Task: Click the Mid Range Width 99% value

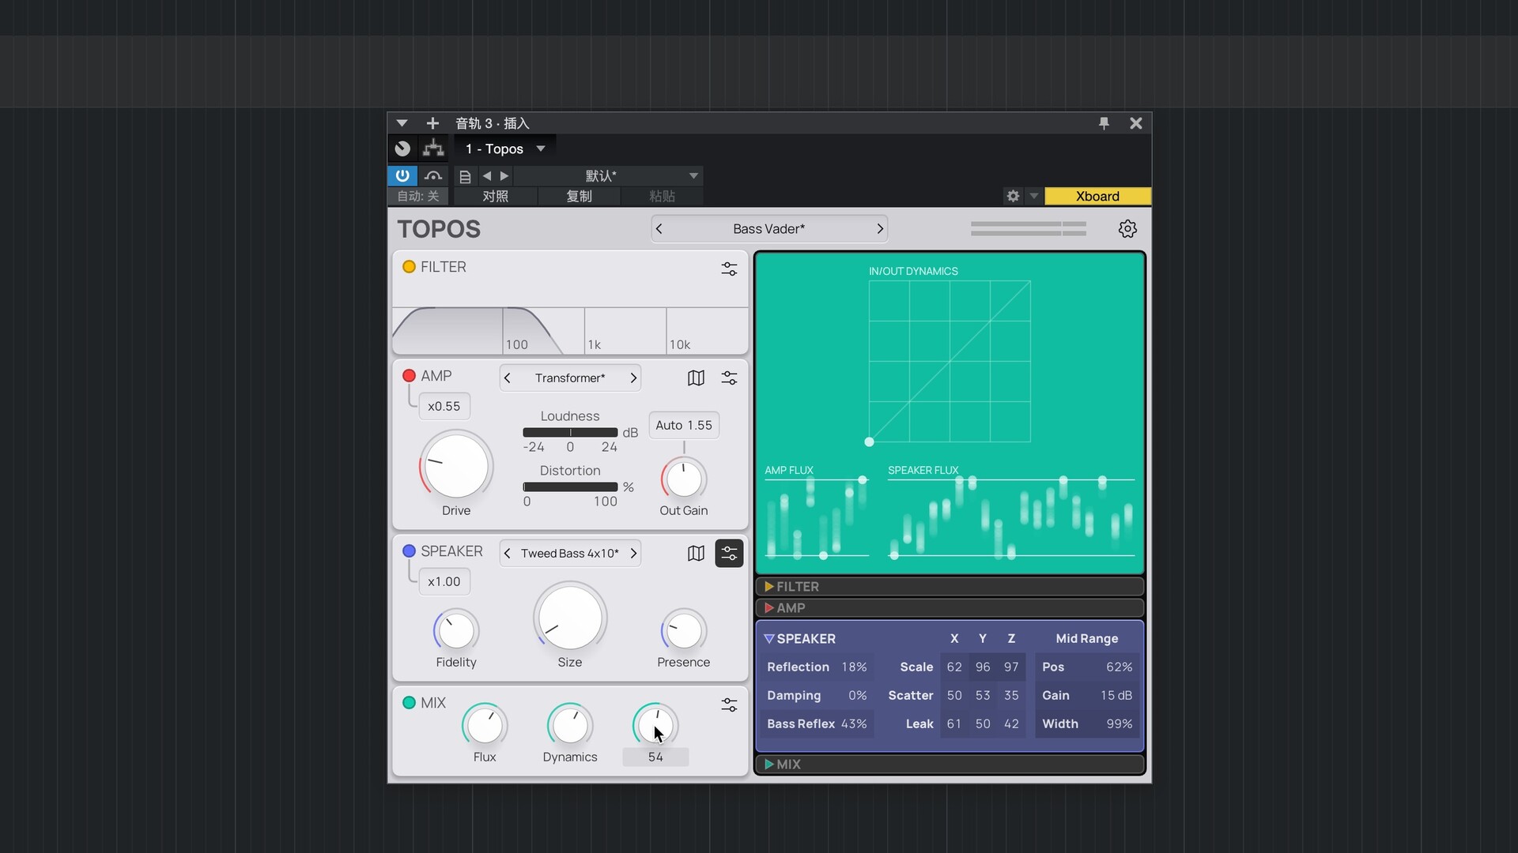Action: (1120, 724)
